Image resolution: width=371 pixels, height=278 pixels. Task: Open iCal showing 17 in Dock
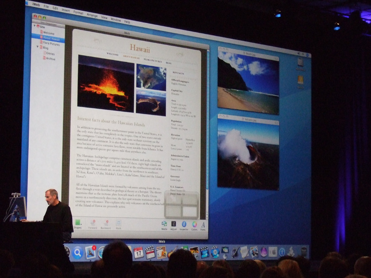click(138, 253)
